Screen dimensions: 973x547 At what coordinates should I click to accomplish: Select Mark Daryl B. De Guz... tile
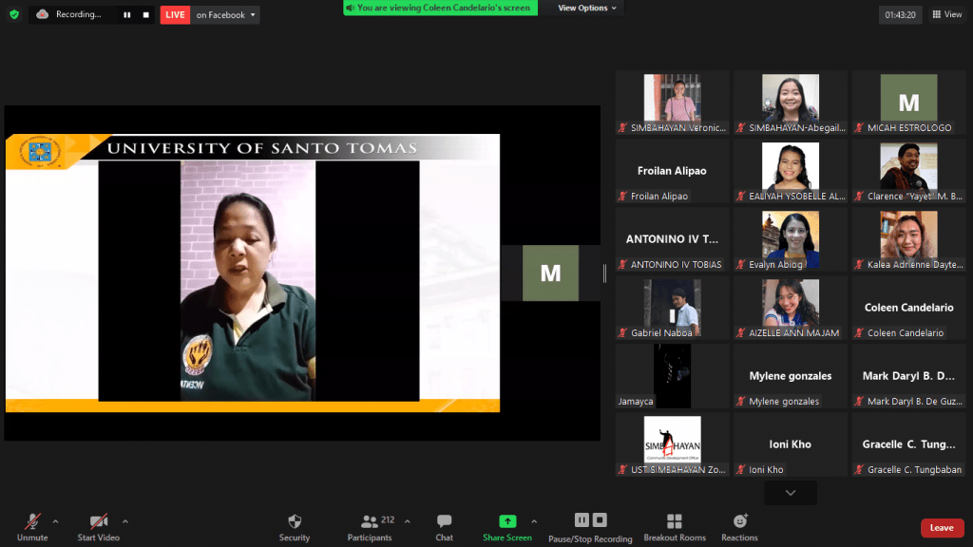point(908,376)
